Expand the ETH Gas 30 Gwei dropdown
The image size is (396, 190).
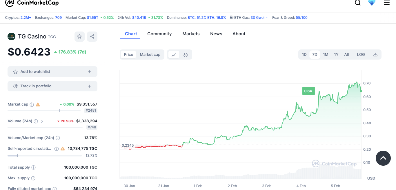tap(259, 18)
